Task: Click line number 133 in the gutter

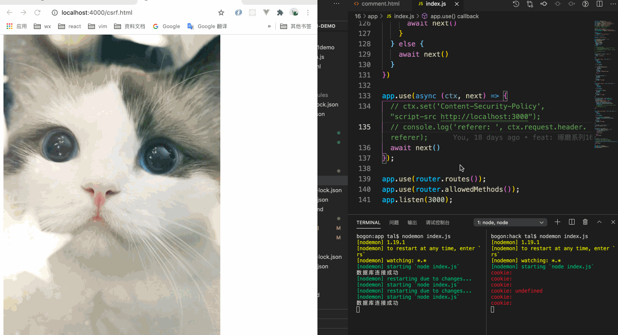Action: [364, 96]
